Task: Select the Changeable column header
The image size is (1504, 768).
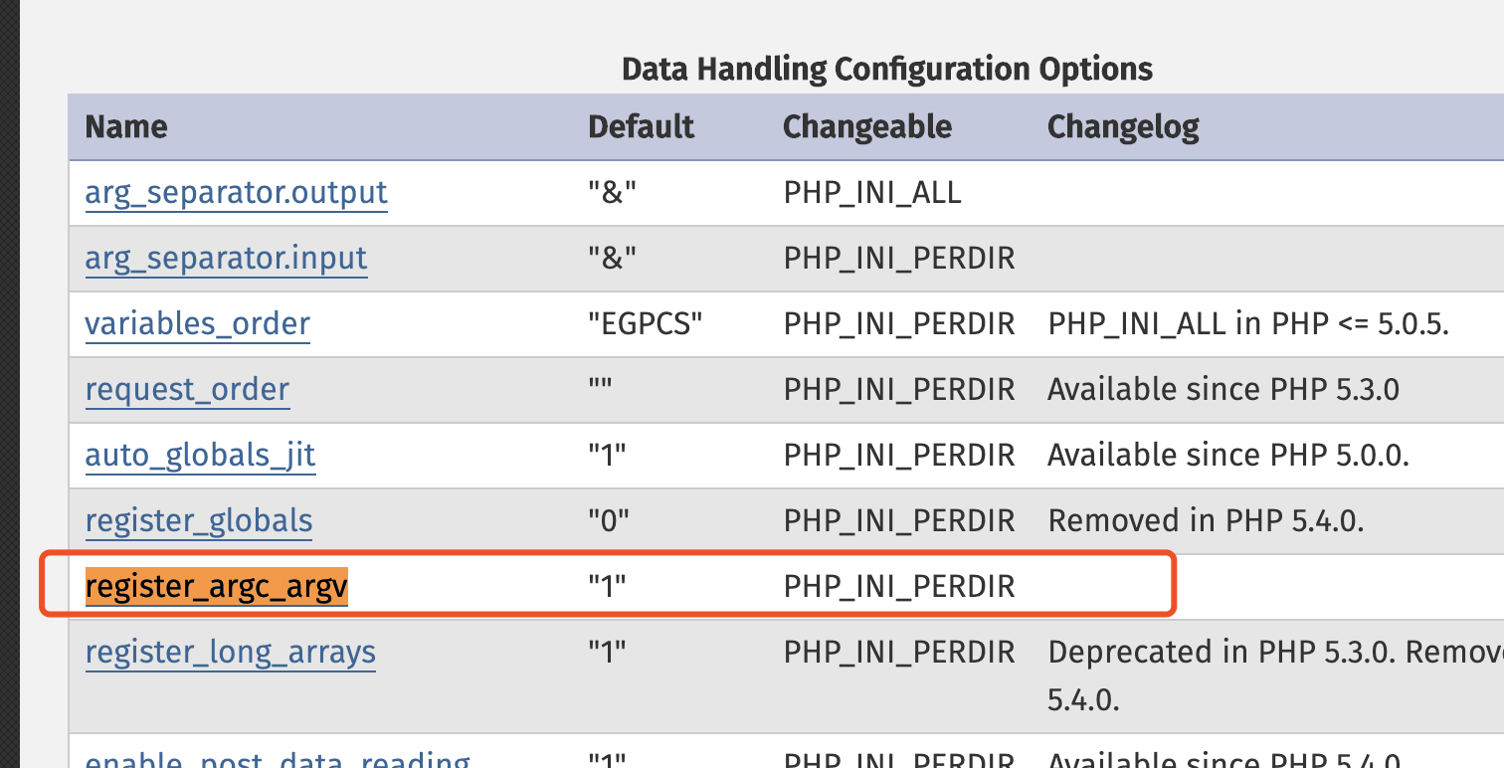Action: click(867, 126)
